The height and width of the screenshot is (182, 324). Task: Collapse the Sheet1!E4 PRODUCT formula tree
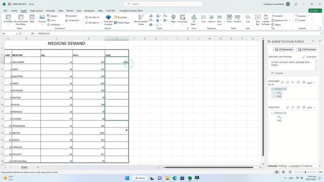click(272, 113)
